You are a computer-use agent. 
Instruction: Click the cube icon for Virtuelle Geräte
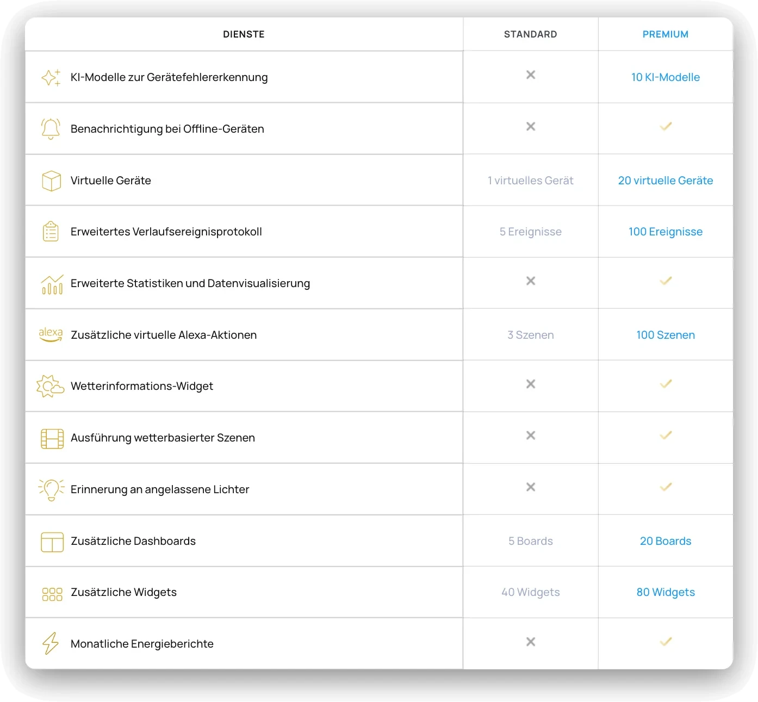coord(51,181)
